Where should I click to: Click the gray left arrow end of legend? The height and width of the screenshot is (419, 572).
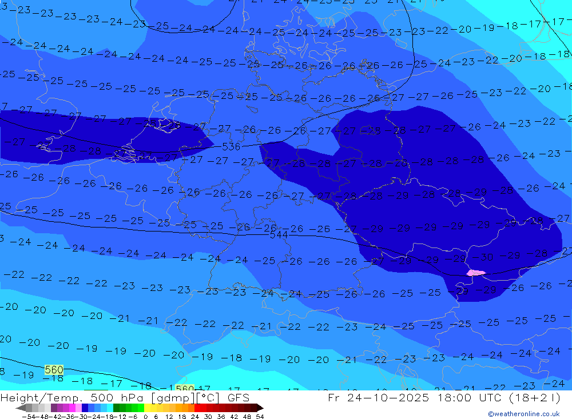pyautogui.click(x=21, y=408)
